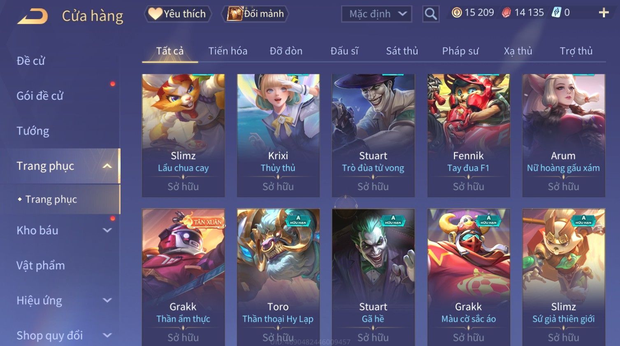Image resolution: width=620 pixels, height=346 pixels.
Task: Open the Tướng sidebar item
Action: (x=33, y=131)
